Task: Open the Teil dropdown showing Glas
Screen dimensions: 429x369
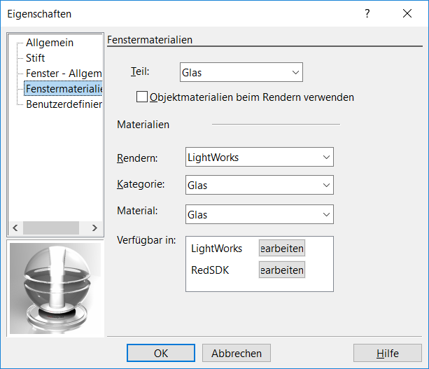Action: 241,72
